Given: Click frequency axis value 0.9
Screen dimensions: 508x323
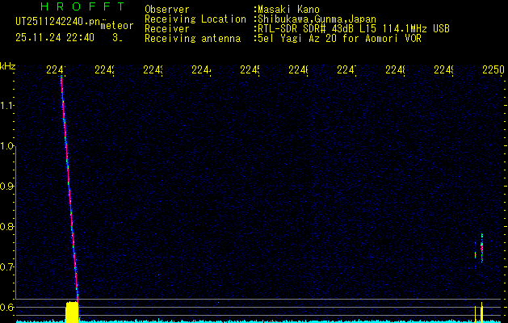Looking at the screenshot, I should [x=6, y=187].
